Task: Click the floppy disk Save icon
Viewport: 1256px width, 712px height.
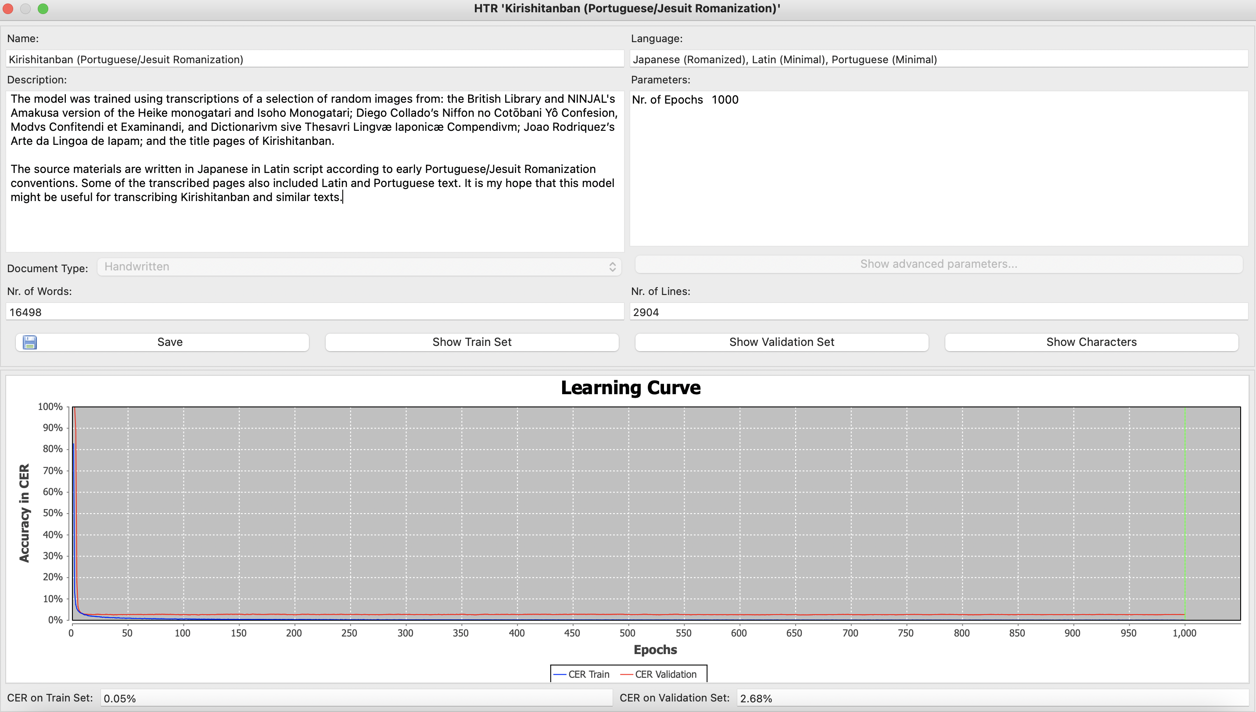Action: coord(30,342)
